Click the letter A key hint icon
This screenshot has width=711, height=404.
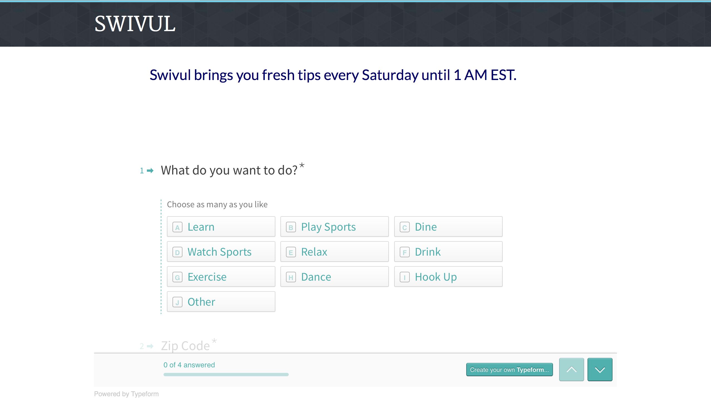tap(177, 227)
